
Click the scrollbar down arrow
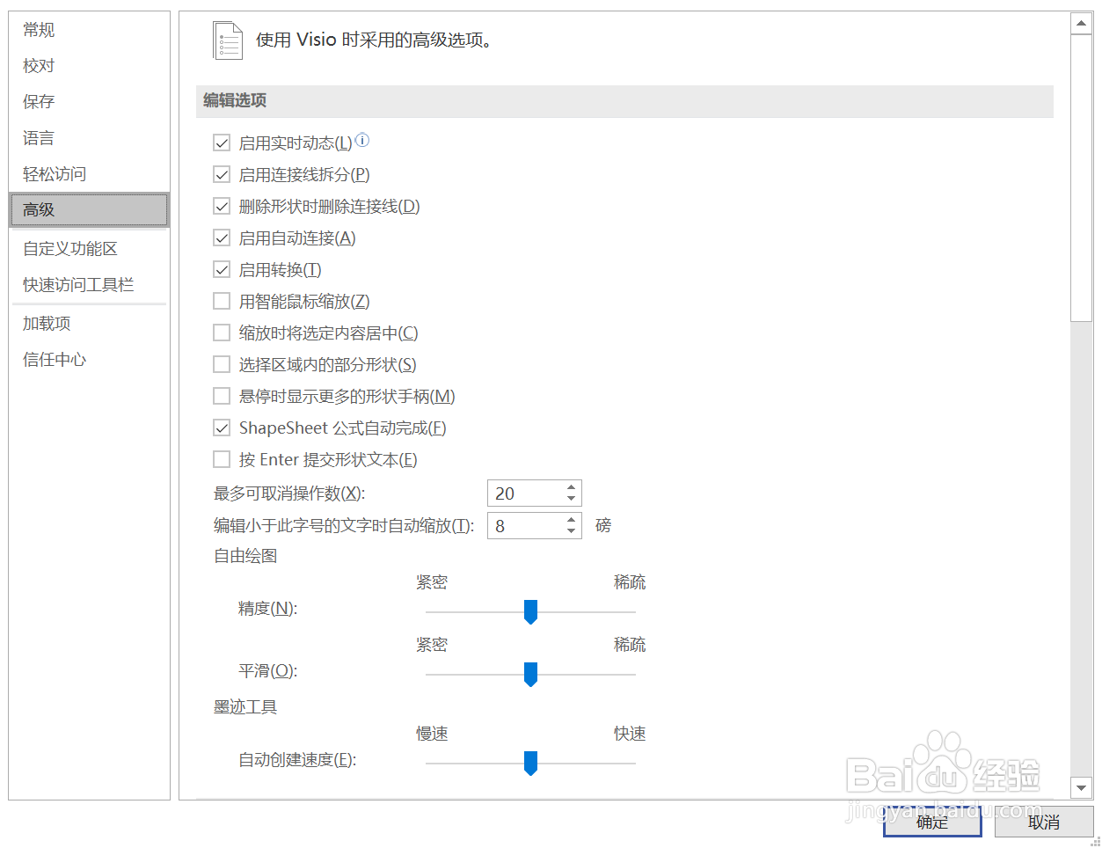(x=1081, y=787)
